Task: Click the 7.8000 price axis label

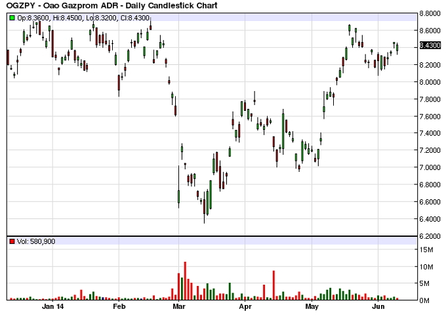Action: coord(430,99)
